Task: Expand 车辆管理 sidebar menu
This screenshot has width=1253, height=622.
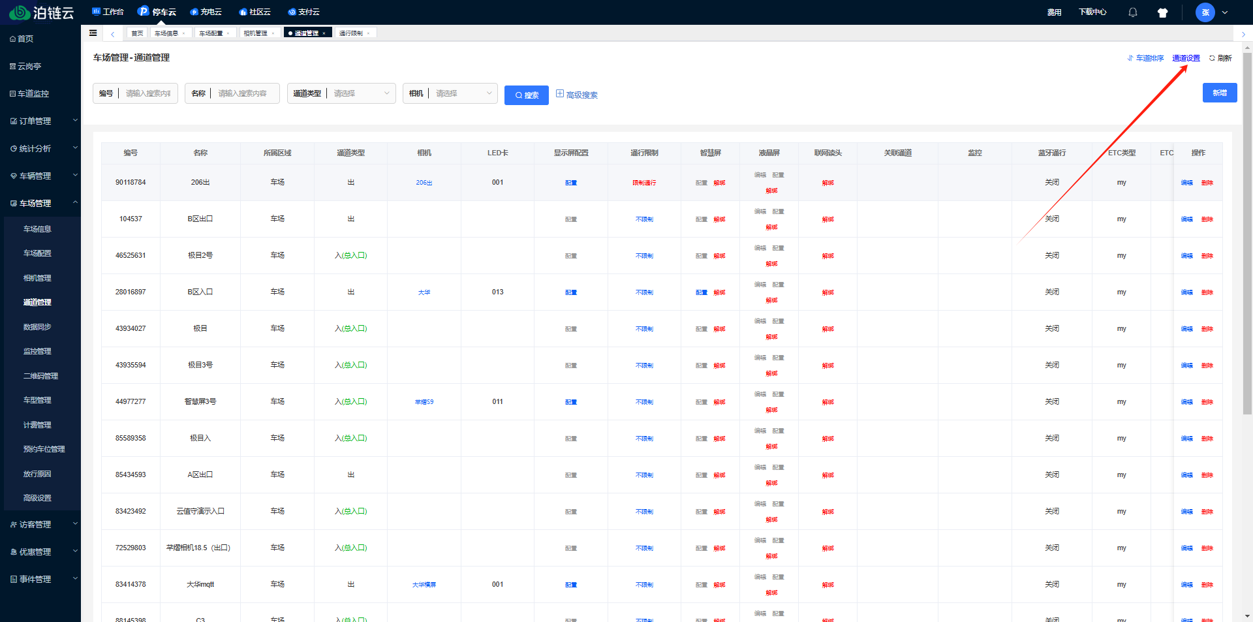Action: coord(40,176)
